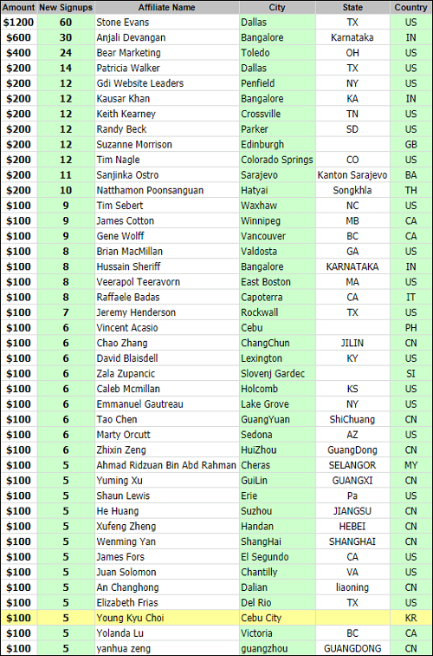
Task: Select the SELANGOR state cell
Action: coord(352,465)
